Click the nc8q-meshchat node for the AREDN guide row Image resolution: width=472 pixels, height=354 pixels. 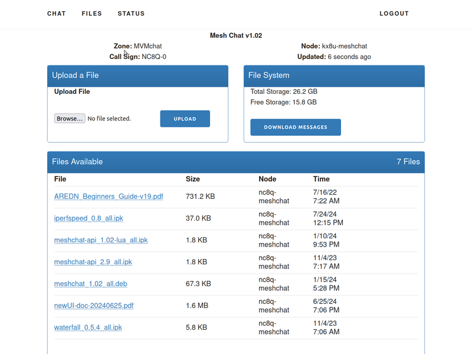click(x=274, y=196)
